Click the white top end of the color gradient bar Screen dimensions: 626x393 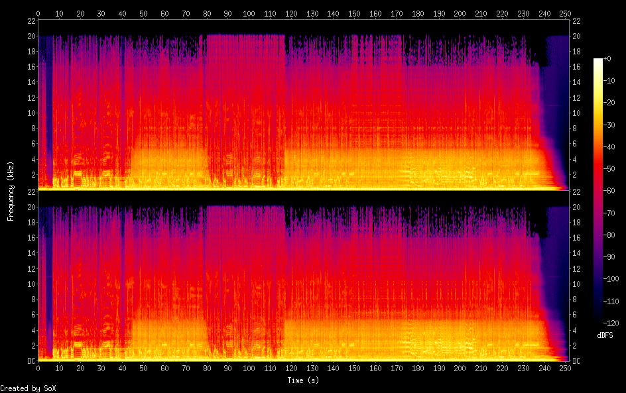[x=598, y=61]
